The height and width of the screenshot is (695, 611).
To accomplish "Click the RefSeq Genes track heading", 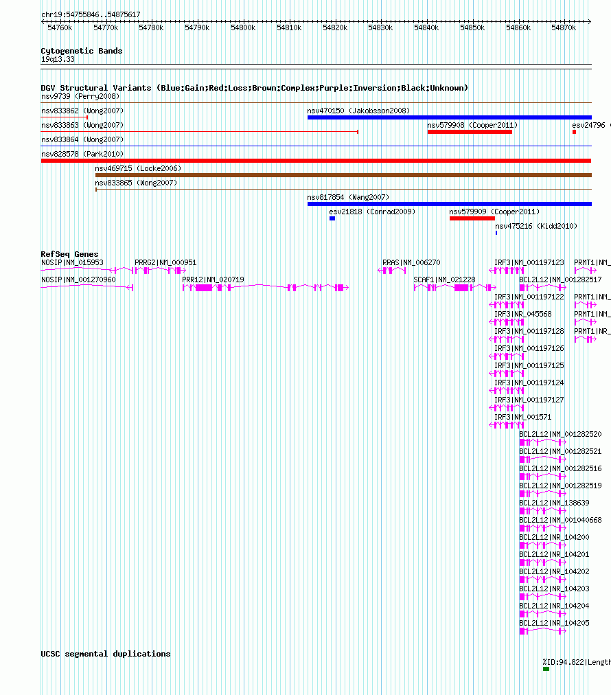I will tap(69, 254).
